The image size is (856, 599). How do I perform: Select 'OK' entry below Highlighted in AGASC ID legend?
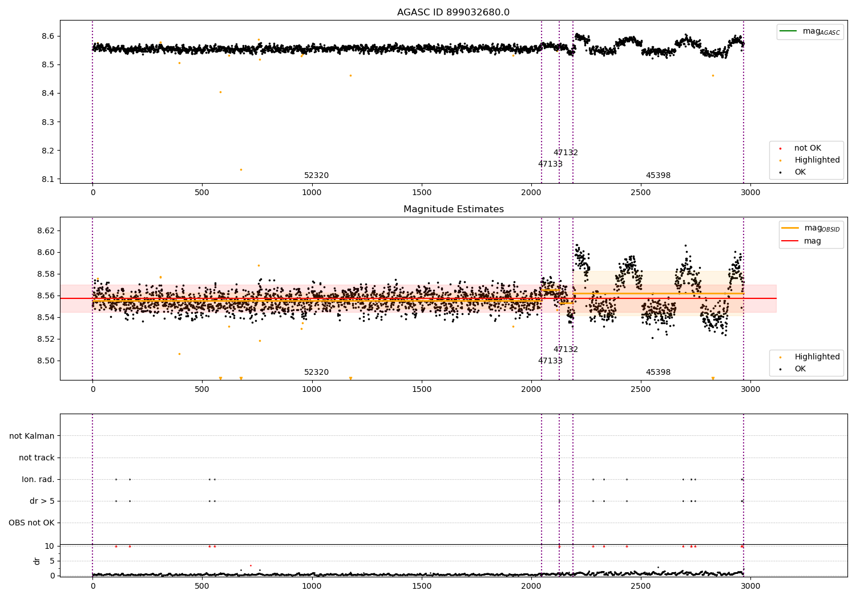(800, 172)
